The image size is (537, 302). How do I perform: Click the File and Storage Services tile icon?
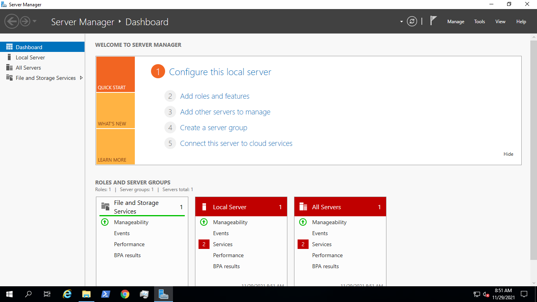tap(104, 206)
